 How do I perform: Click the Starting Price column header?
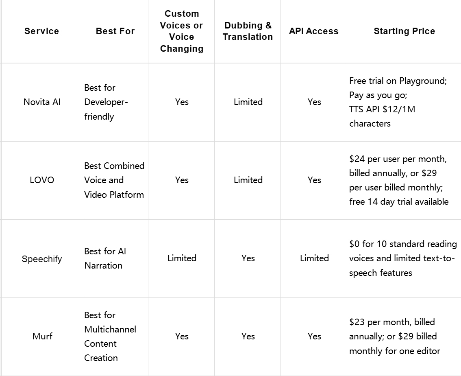(x=404, y=31)
